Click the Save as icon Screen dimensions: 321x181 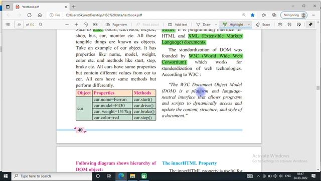click(x=299, y=25)
